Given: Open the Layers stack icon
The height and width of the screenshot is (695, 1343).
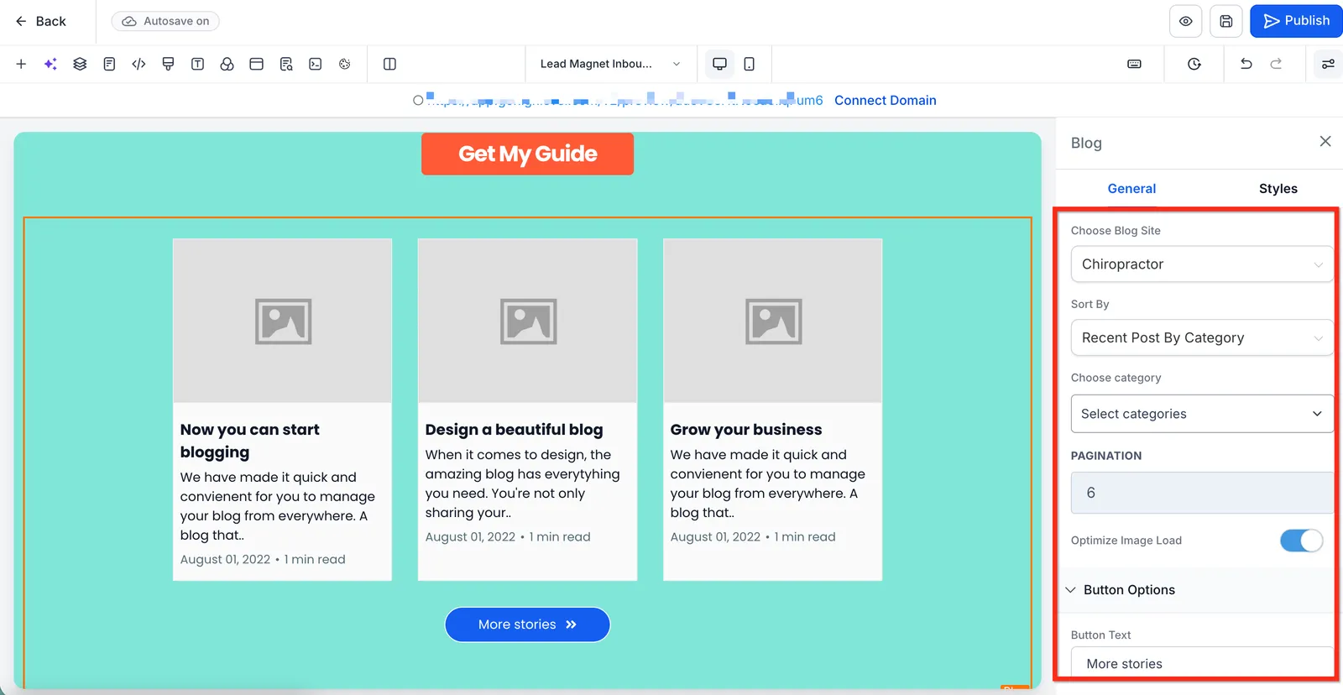Looking at the screenshot, I should pos(80,64).
